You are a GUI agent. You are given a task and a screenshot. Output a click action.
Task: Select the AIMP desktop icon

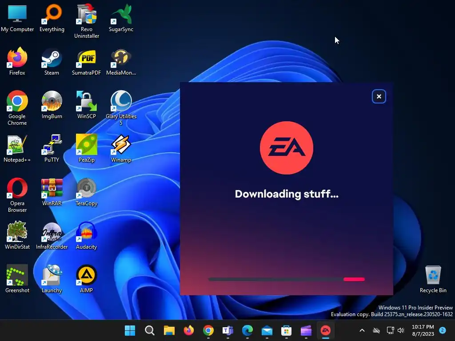(x=87, y=279)
